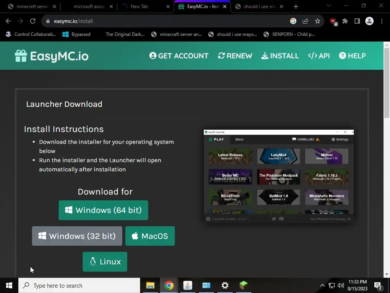Viewport: 390px width, 293px height.
Task: Open the RENEW page
Action: (235, 56)
